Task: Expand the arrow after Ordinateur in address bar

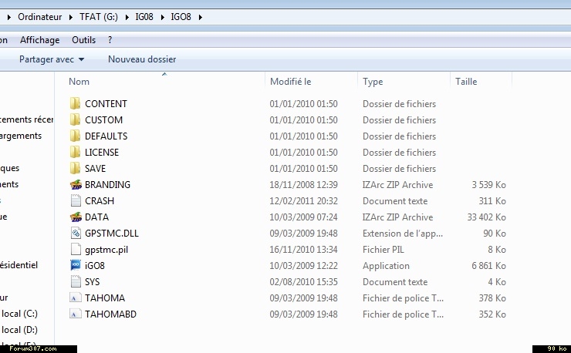Action: 71,17
